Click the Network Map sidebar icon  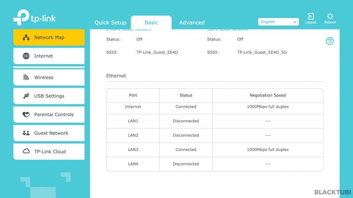coord(26,37)
